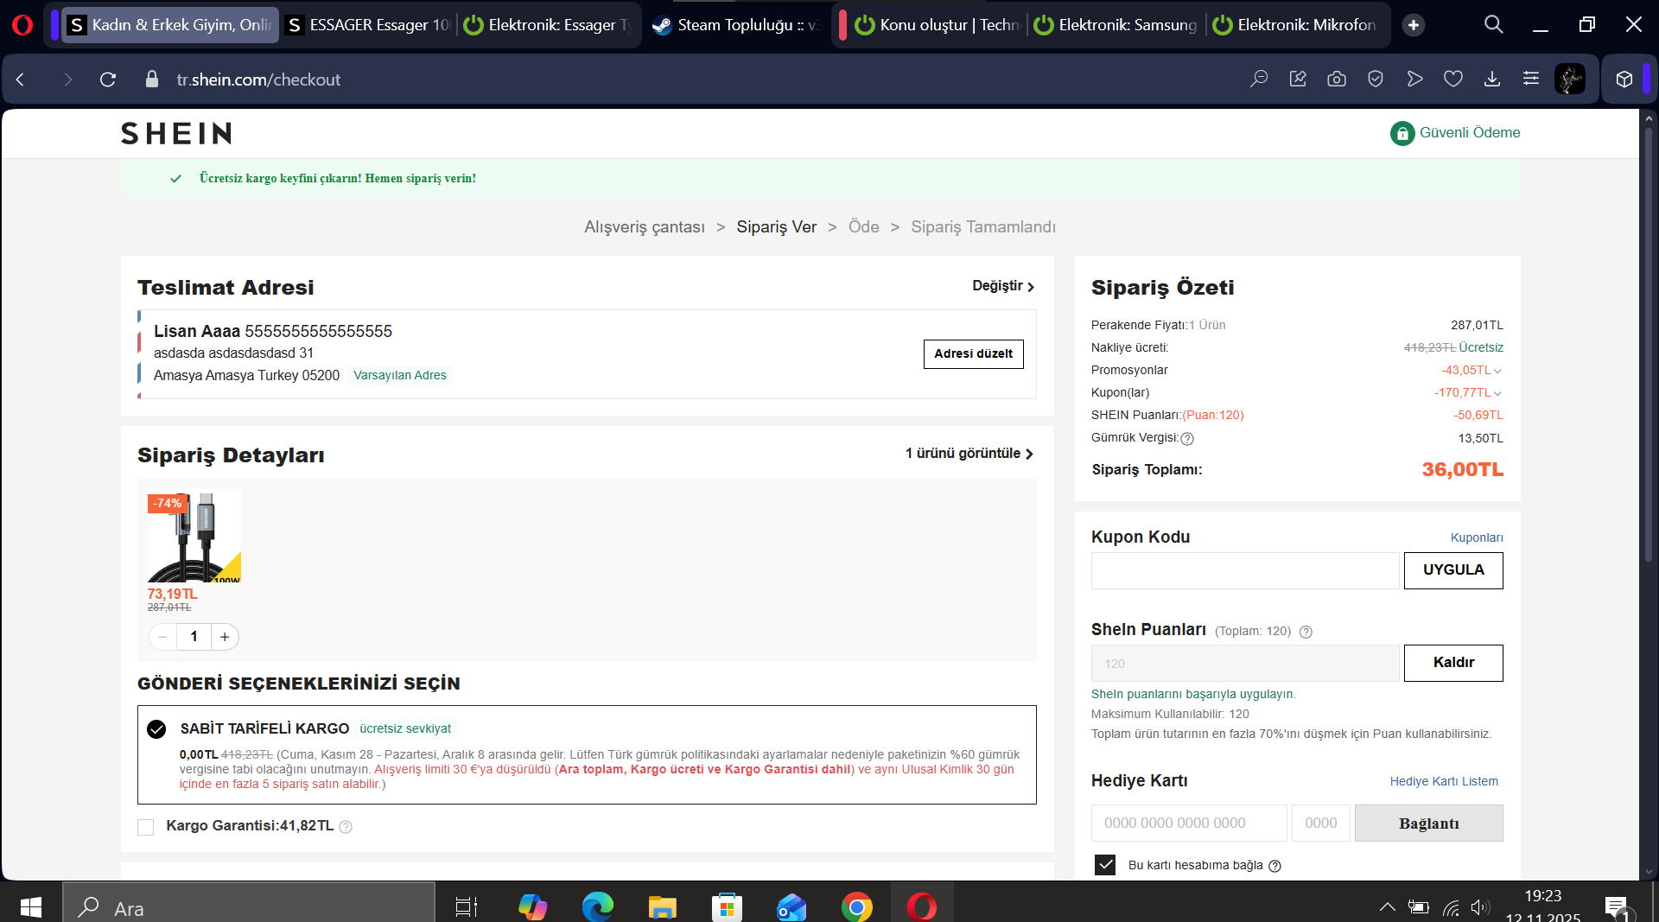The width and height of the screenshot is (1659, 922).
Task: Click the Kupon Kodu input field
Action: (1245, 570)
